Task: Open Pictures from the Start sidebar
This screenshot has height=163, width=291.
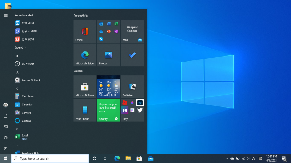Action: (5, 127)
